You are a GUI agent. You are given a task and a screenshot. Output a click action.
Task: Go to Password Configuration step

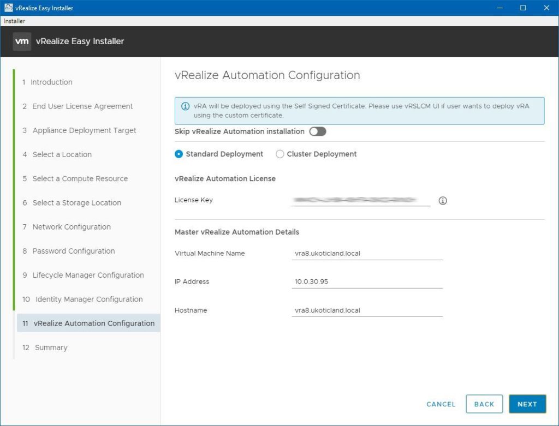[x=69, y=251]
